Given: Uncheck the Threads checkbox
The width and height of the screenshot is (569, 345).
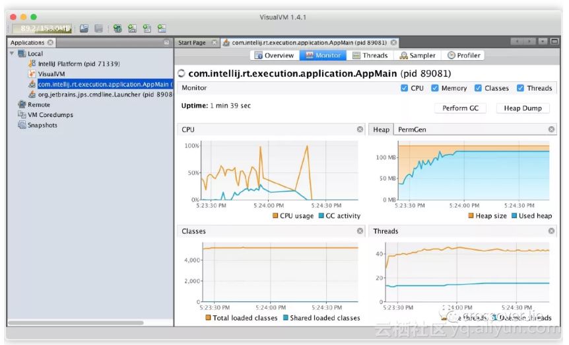Looking at the screenshot, I should pyautogui.click(x=520, y=88).
